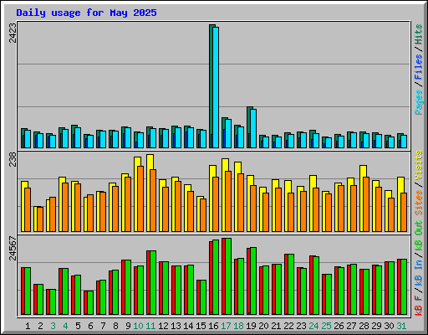Click the day 30 axis label

click(389, 326)
